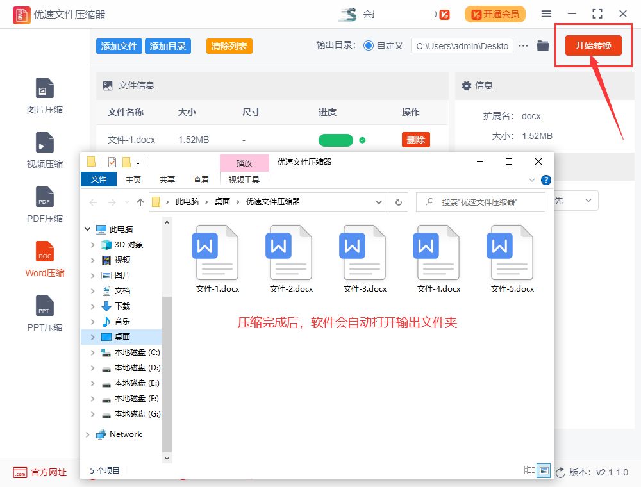Expand the Explorer ribbon chevron

[531, 180]
